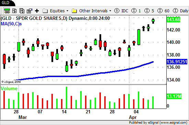Screen dimensions: 189x125
Task: Click the 138.00 price axis label
Action: tap(173, 55)
